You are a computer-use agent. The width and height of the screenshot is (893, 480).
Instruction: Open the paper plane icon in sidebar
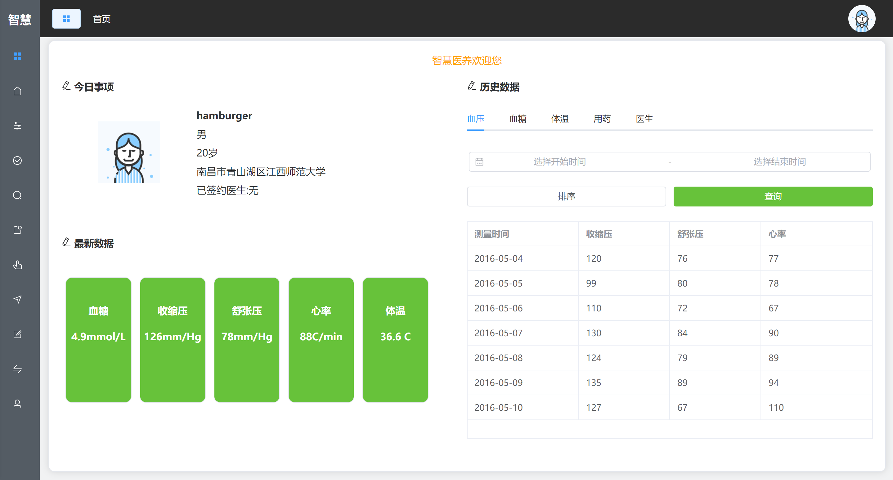click(x=17, y=299)
